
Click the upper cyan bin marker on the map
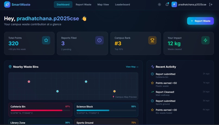[x=86, y=82]
